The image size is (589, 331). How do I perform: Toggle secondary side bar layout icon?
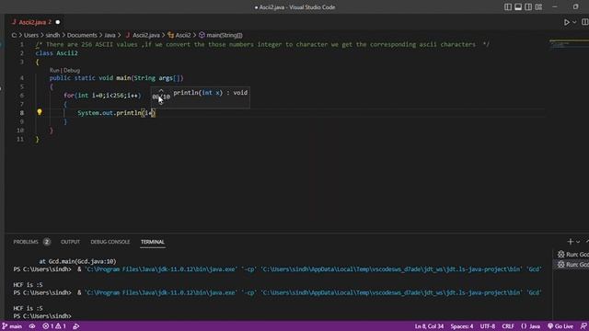528,6
